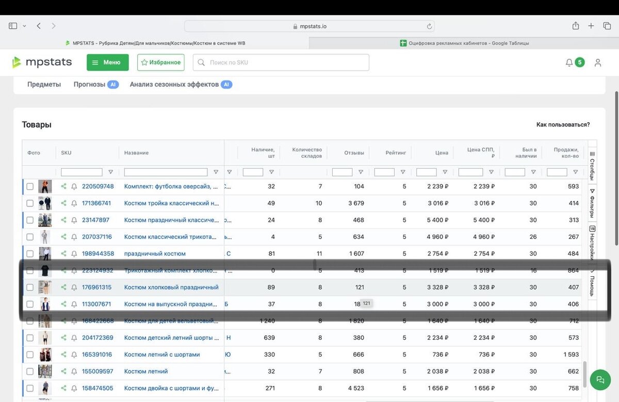619x402 pixels.
Task: Open filter dropdown for Отзывы column
Action: (361, 172)
